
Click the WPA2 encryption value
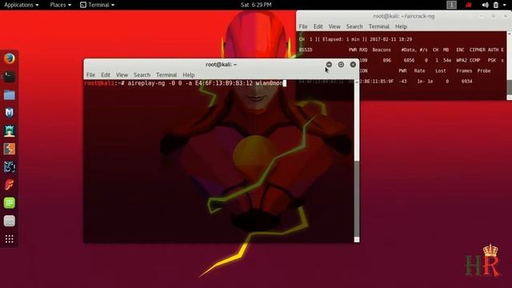point(462,61)
